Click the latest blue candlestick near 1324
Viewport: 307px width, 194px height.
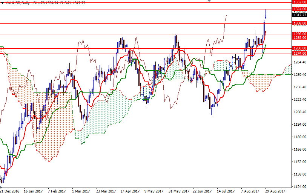tap(266, 14)
